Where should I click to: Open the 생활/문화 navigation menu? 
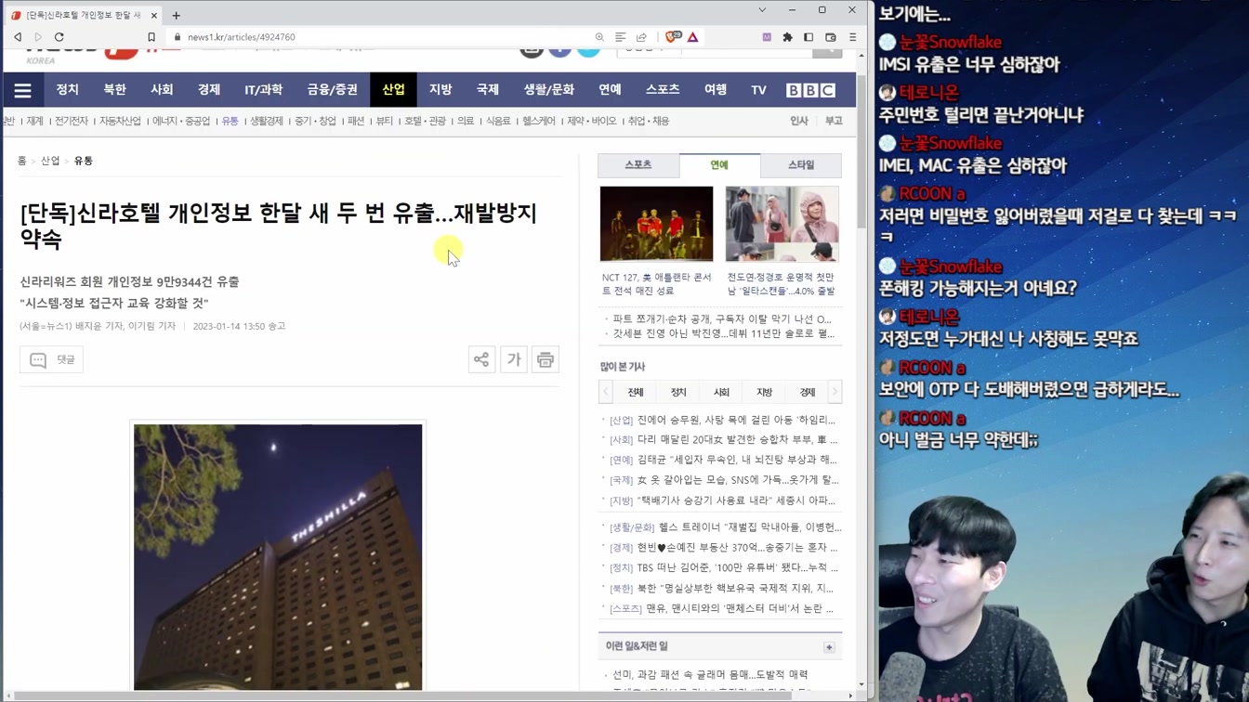pos(548,90)
